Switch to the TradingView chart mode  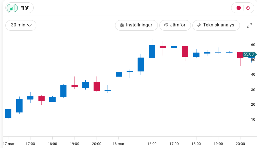25,8
